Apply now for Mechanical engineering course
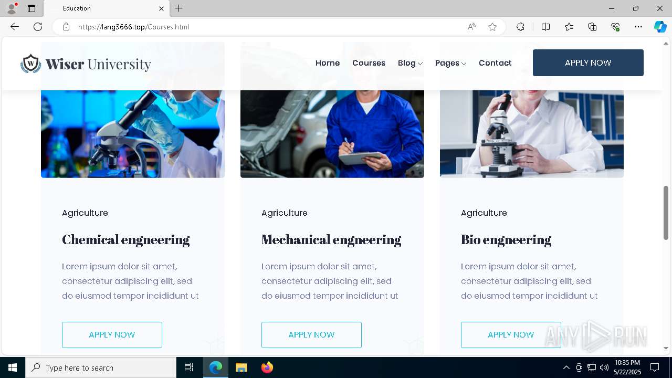672x378 pixels. click(x=311, y=335)
